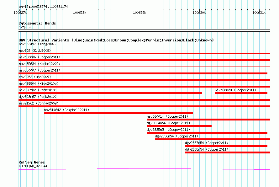Select the dgv2838n54 red loss bar

[228, 152]
